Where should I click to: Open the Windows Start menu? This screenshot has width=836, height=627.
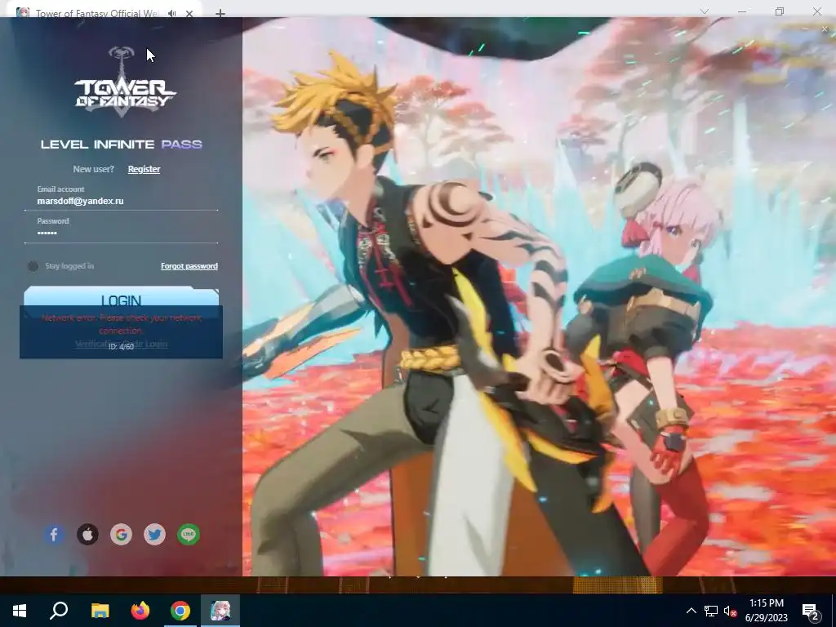(20, 611)
